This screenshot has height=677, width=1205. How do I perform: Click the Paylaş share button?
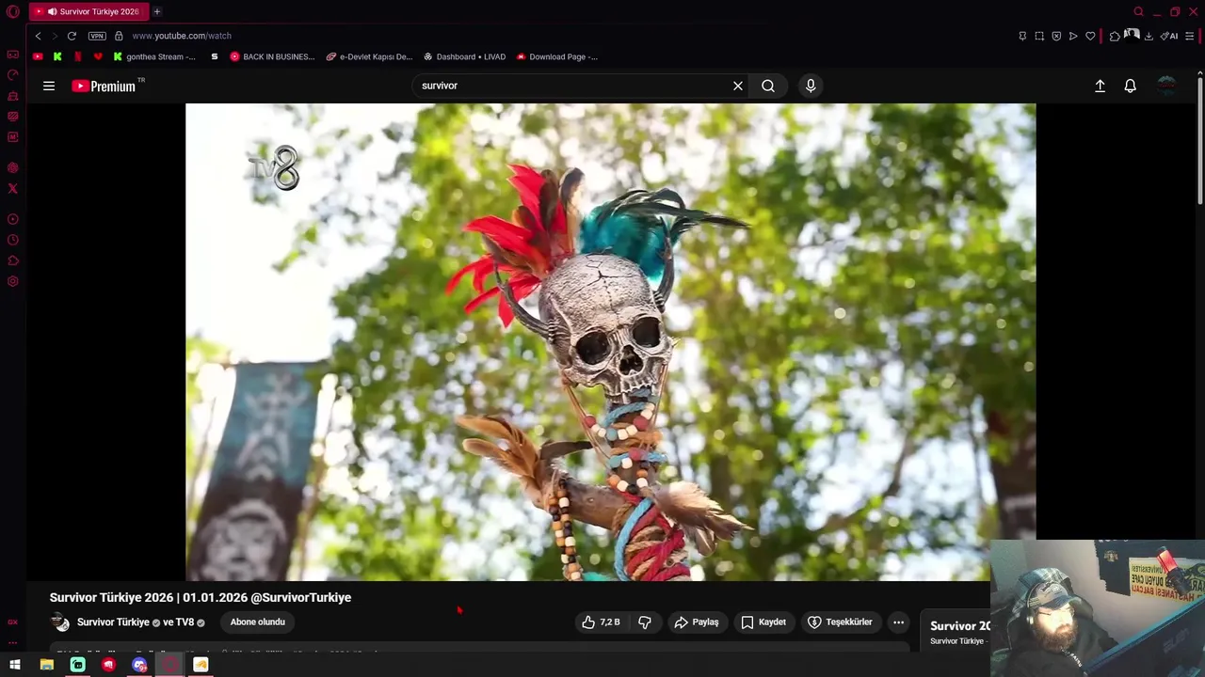tap(697, 622)
